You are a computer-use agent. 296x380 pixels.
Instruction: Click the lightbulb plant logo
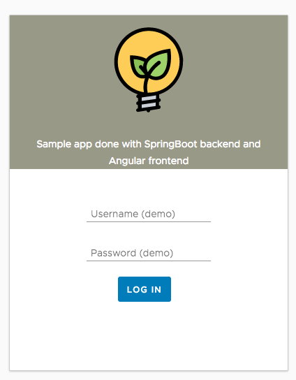coord(149,70)
